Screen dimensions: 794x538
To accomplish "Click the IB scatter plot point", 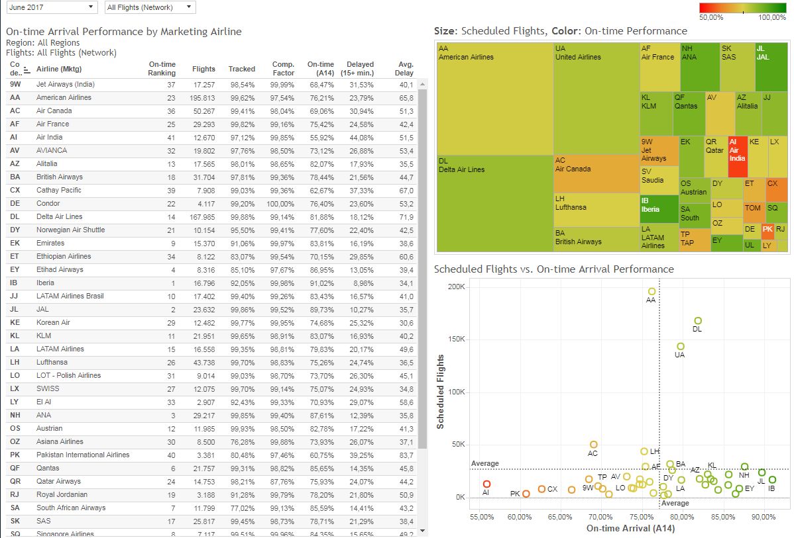I will tap(772, 480).
